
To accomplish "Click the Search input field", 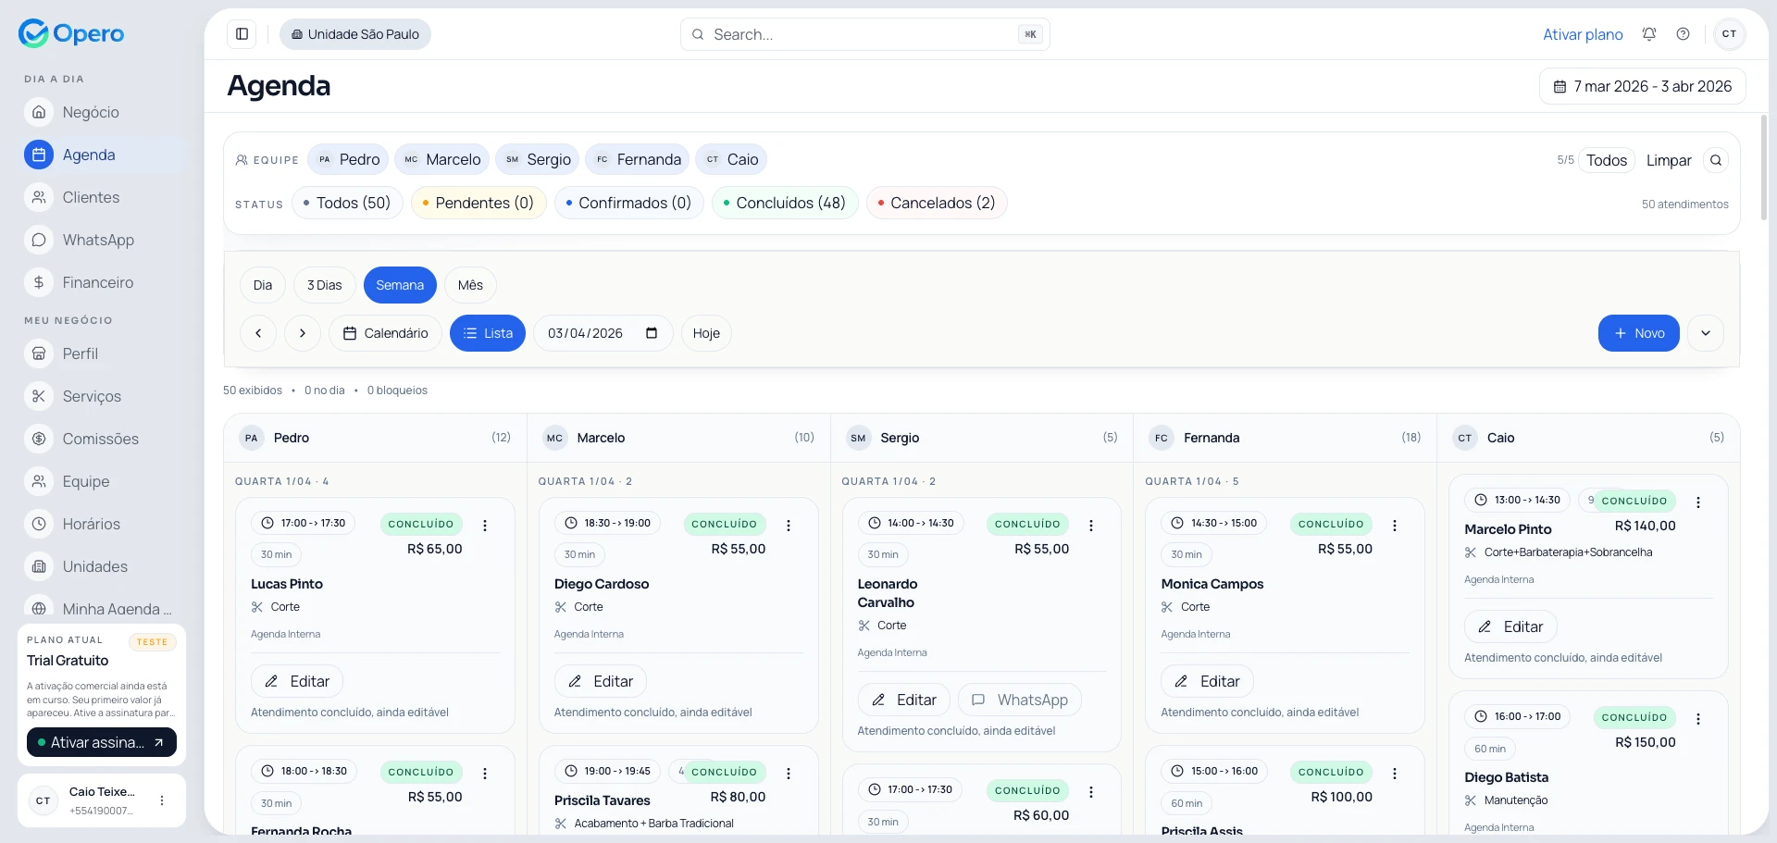I will coord(861,34).
